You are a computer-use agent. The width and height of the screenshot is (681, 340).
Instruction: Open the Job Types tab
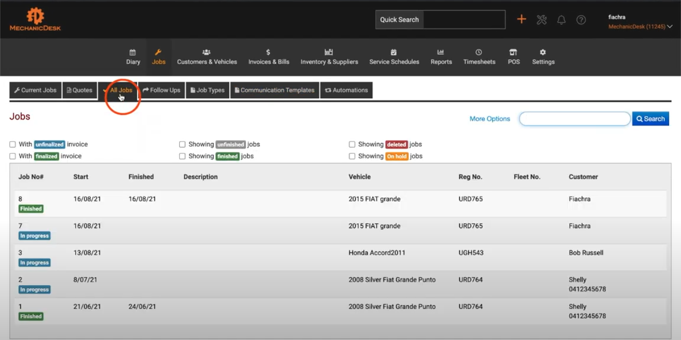208,90
